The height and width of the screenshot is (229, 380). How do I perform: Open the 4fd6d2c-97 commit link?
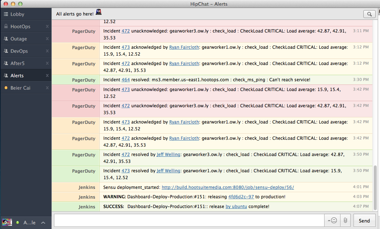(x=241, y=196)
